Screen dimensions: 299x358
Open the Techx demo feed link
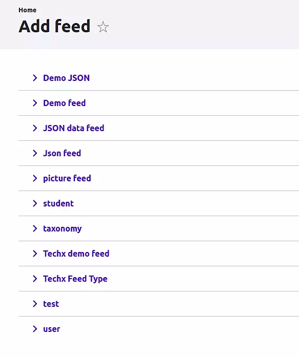click(x=76, y=254)
